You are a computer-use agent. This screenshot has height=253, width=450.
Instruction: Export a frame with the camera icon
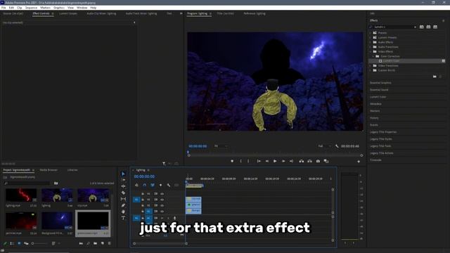pyautogui.click(x=318, y=161)
